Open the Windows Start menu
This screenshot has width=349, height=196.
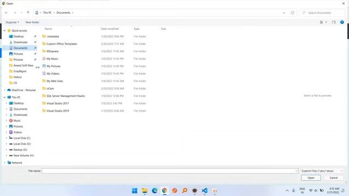pos(135,191)
